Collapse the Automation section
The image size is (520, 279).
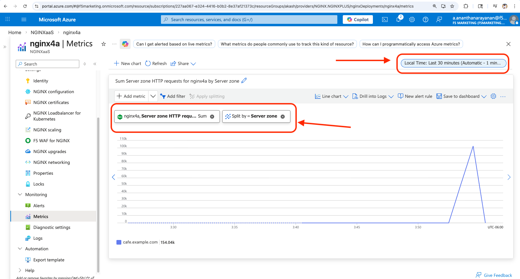pos(20,249)
